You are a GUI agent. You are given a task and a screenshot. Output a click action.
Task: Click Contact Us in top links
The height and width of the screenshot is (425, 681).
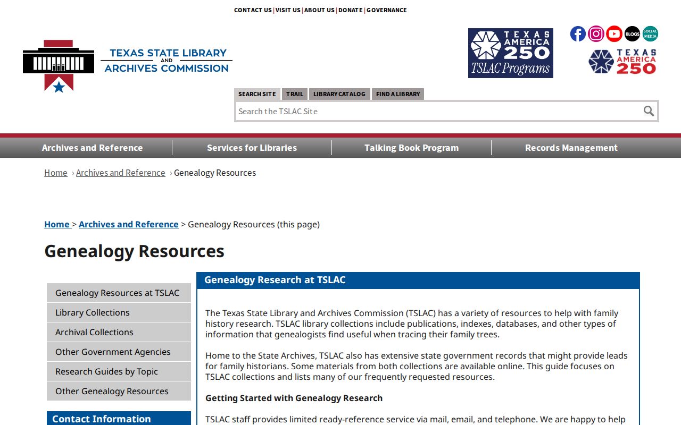(x=253, y=10)
